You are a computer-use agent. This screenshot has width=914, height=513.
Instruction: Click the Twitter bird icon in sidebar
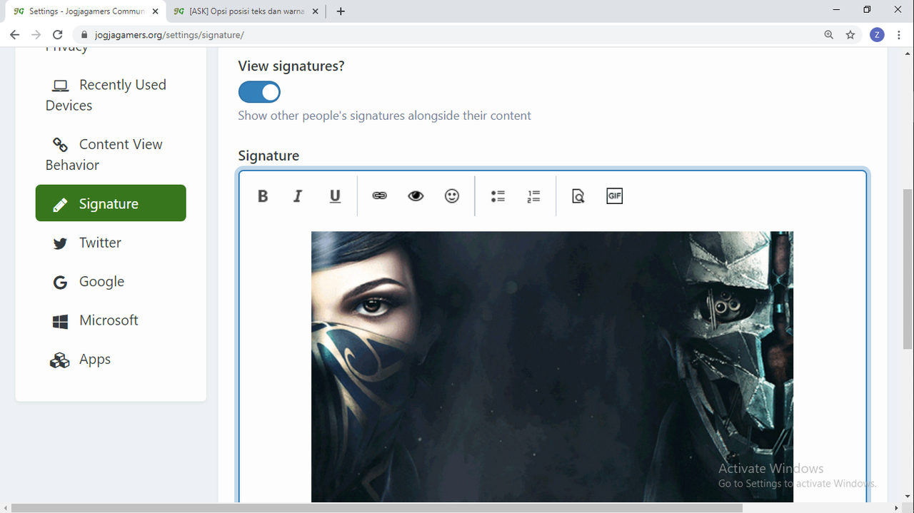pyautogui.click(x=61, y=244)
